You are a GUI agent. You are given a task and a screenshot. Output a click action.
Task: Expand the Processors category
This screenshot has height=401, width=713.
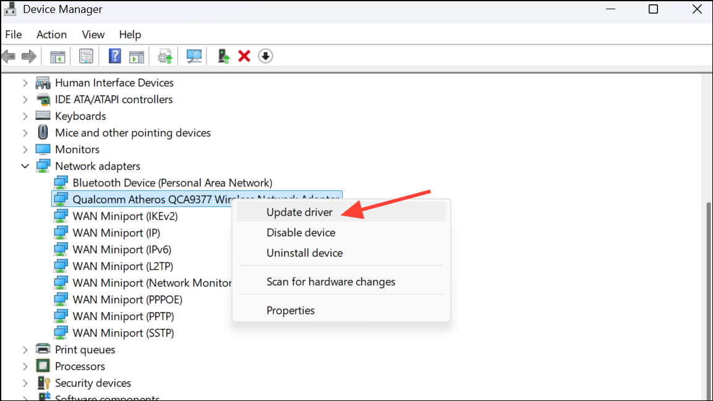[25, 366]
